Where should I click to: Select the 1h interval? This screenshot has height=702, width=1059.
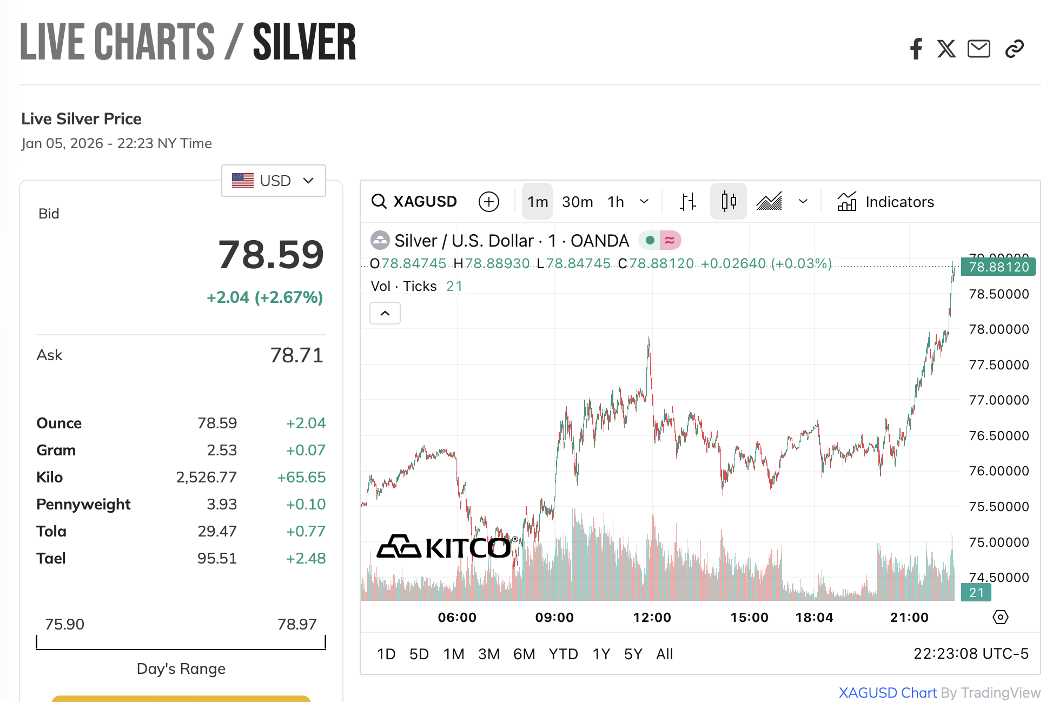(x=615, y=202)
